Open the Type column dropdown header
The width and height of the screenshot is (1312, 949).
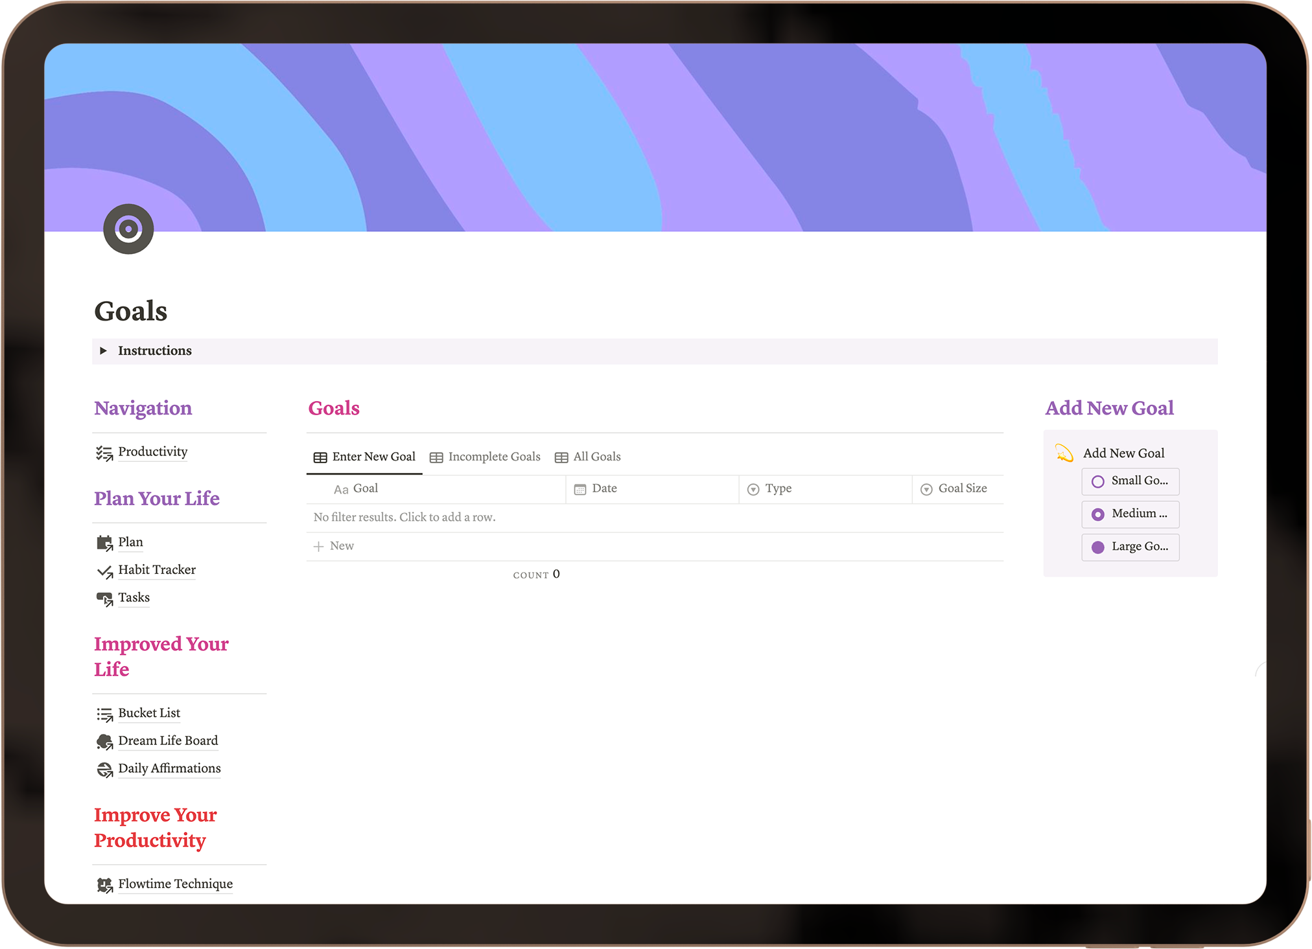point(778,488)
